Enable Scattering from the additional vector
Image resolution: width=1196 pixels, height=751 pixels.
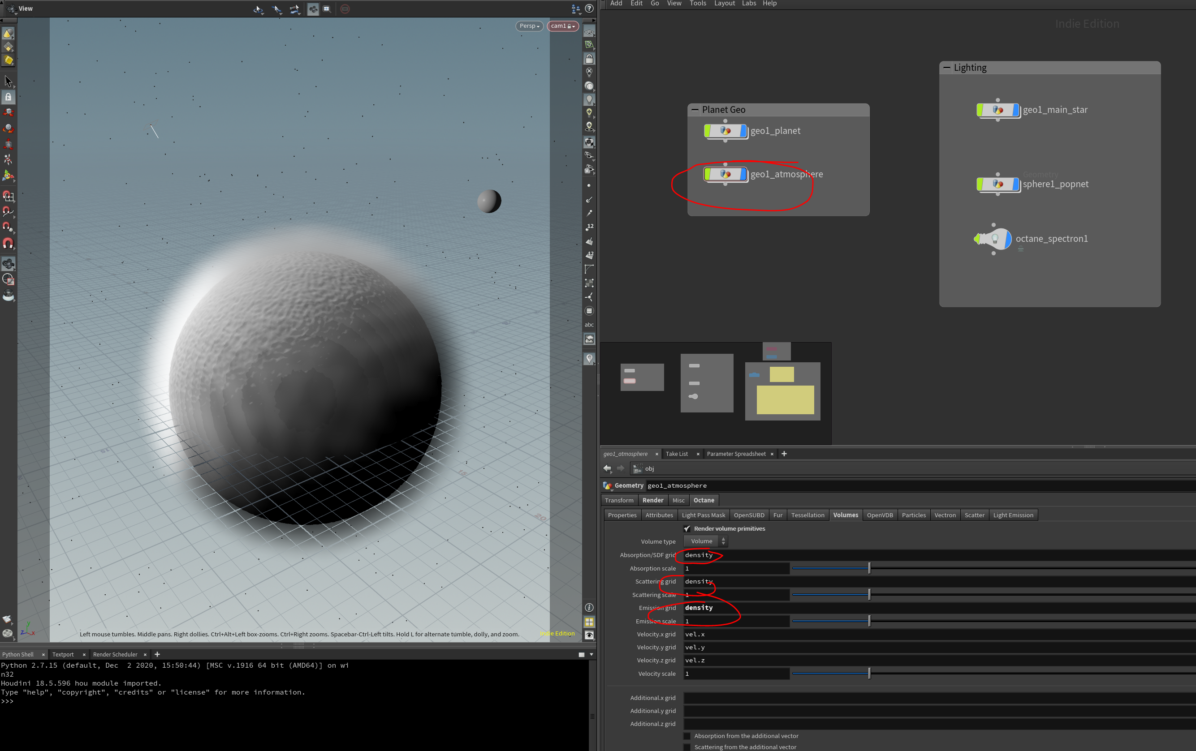click(x=687, y=747)
